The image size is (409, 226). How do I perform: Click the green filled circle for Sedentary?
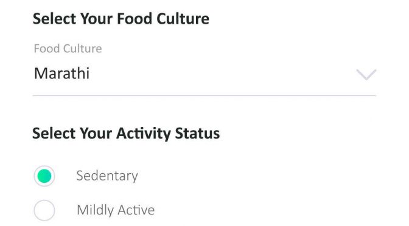pos(44,176)
